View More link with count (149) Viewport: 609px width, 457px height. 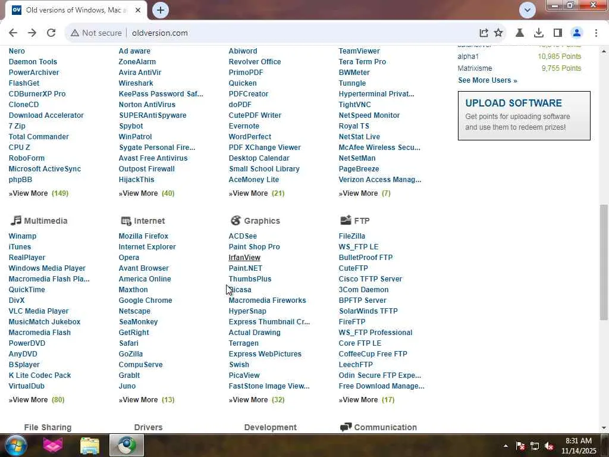pos(39,193)
